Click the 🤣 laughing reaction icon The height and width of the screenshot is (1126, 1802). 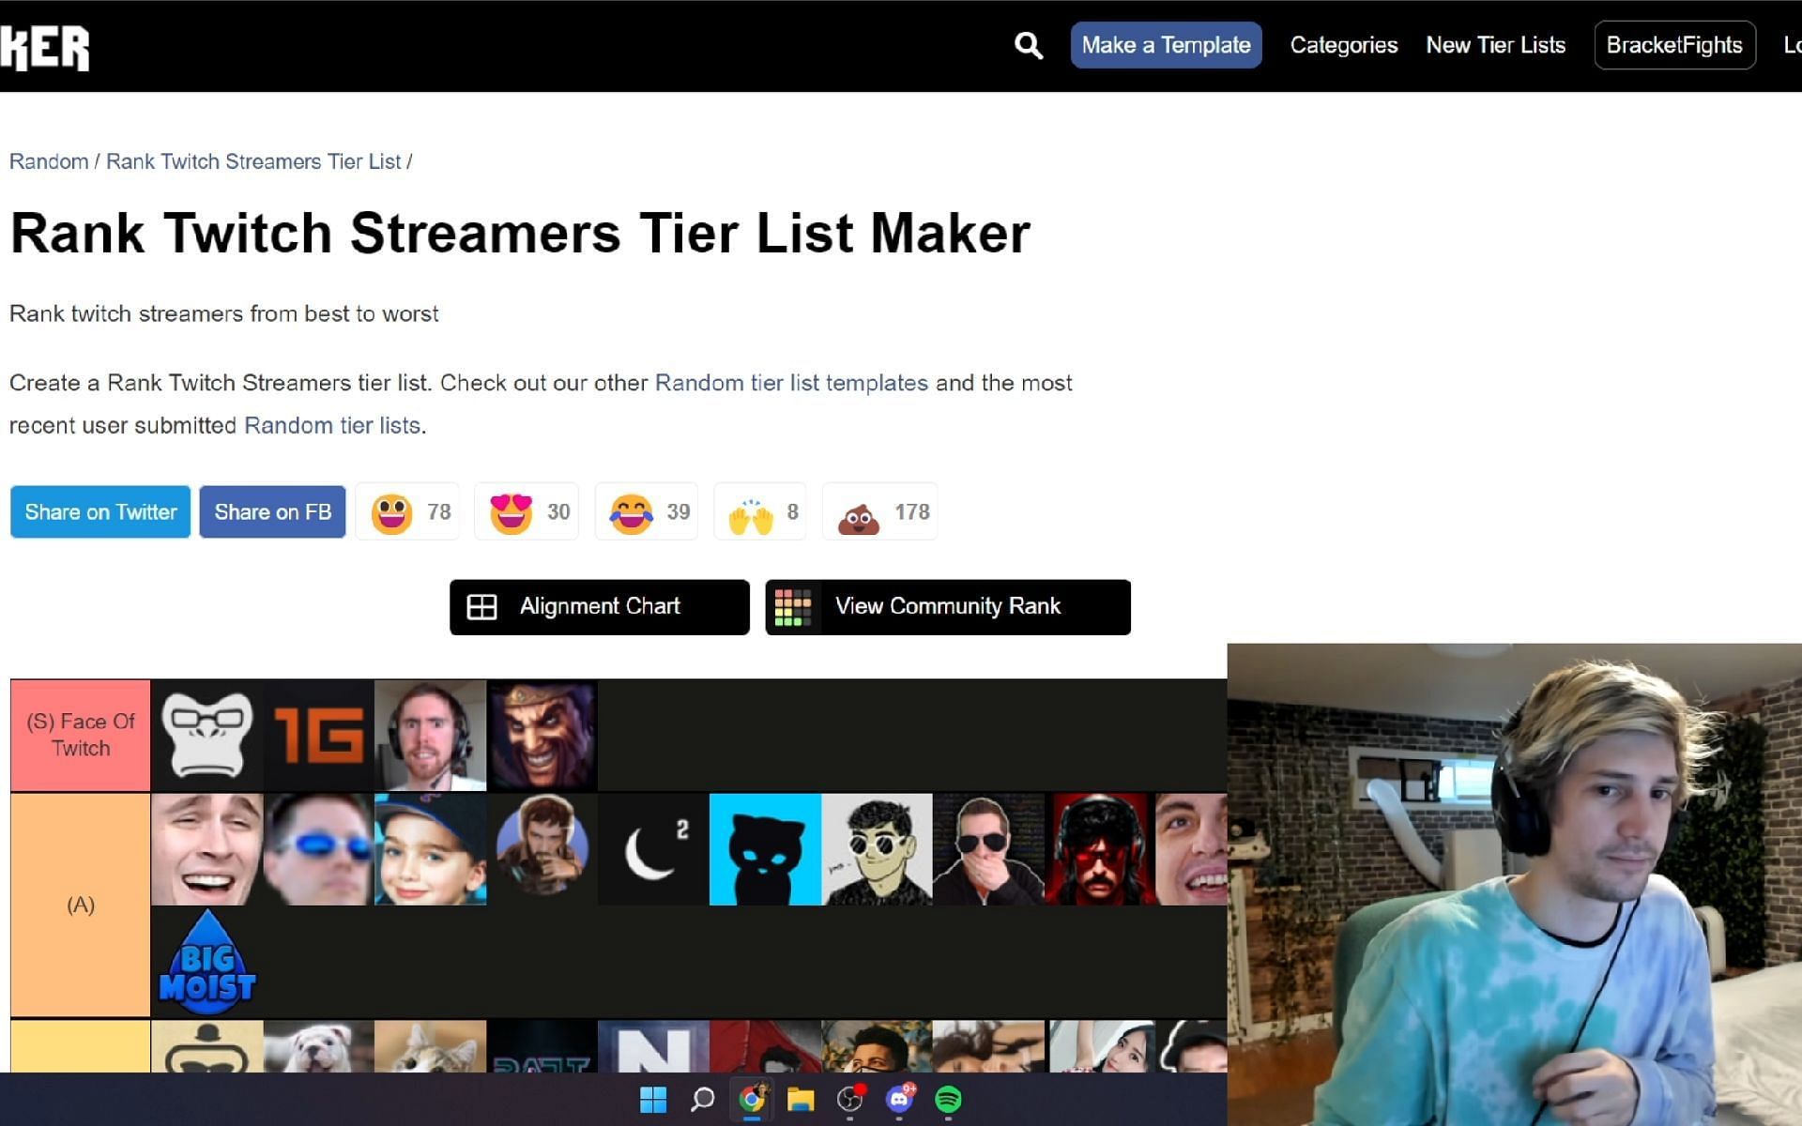629,511
